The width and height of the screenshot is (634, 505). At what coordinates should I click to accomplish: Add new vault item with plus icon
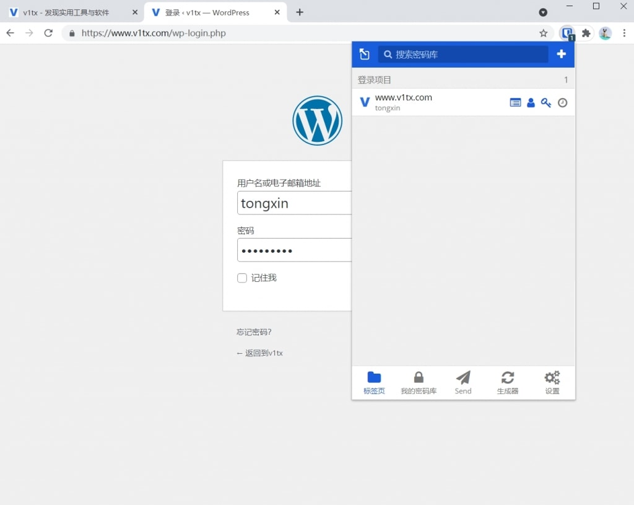[x=561, y=54]
